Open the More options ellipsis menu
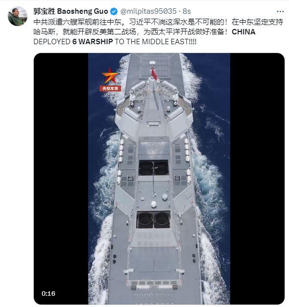 (280, 12)
